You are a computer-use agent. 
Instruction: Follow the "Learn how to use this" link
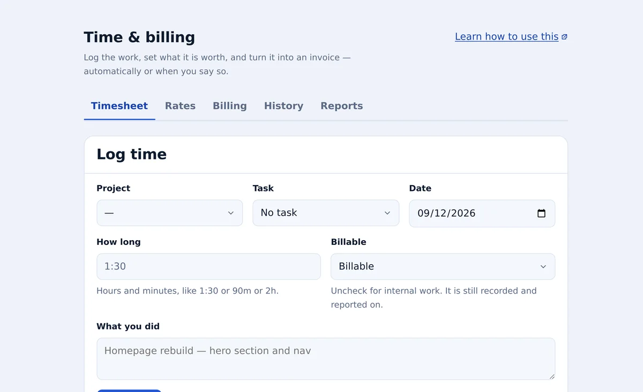pyautogui.click(x=511, y=36)
